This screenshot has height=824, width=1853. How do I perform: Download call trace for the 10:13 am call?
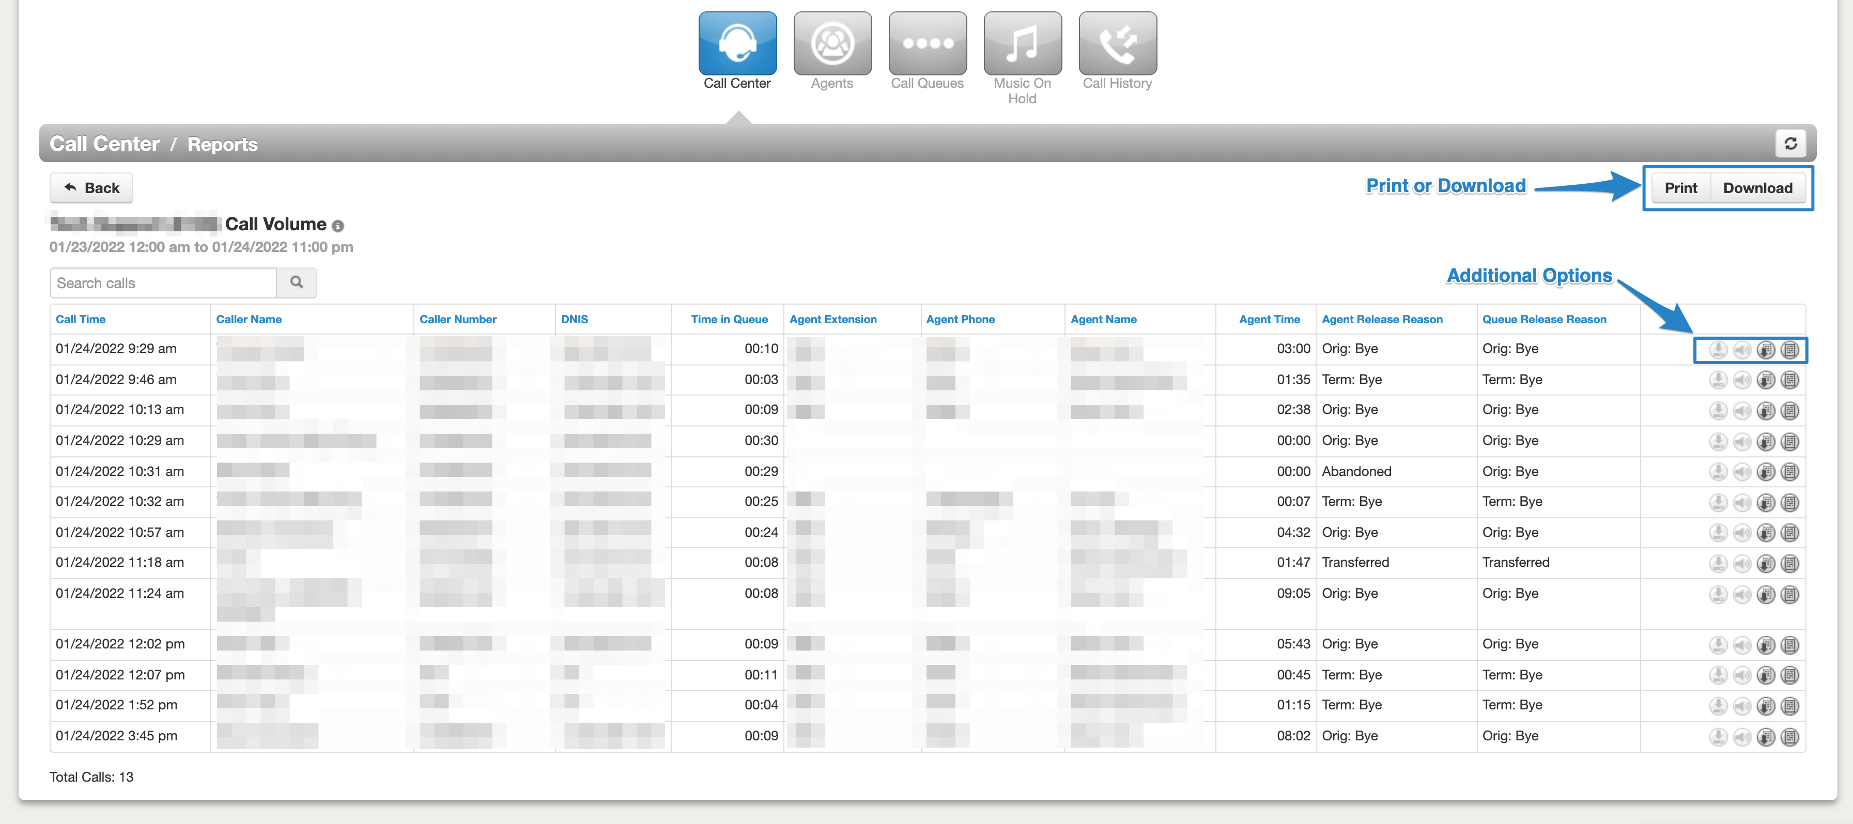(1765, 410)
